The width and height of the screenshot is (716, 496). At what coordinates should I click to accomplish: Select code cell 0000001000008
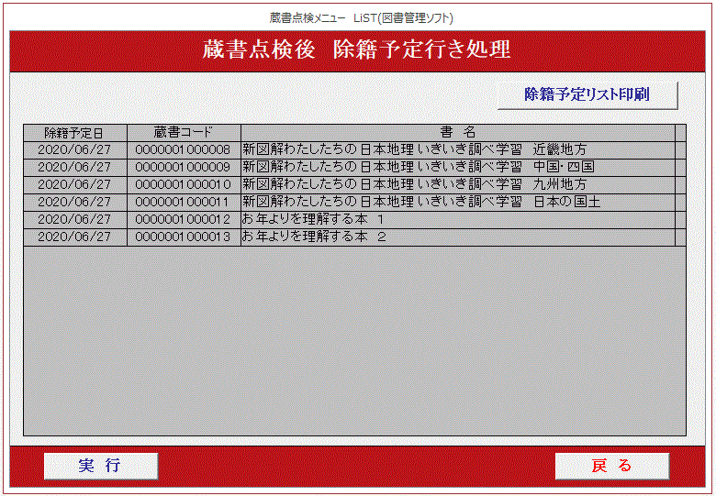coord(184,150)
